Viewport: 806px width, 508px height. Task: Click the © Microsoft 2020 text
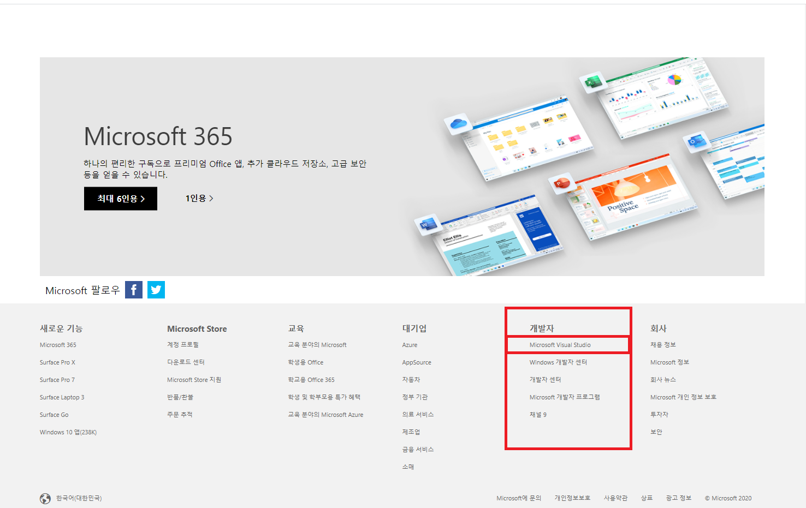coord(728,498)
